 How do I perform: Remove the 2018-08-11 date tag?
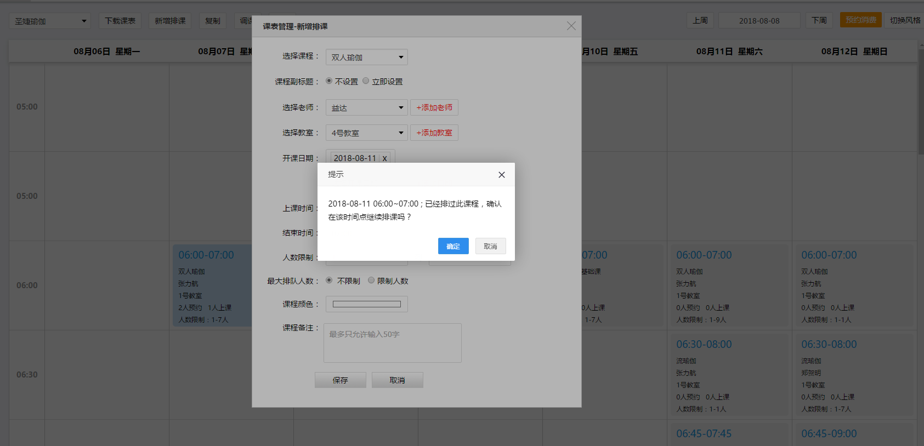[385, 158]
